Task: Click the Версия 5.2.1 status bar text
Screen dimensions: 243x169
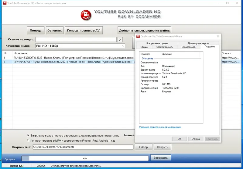Action: (17, 166)
